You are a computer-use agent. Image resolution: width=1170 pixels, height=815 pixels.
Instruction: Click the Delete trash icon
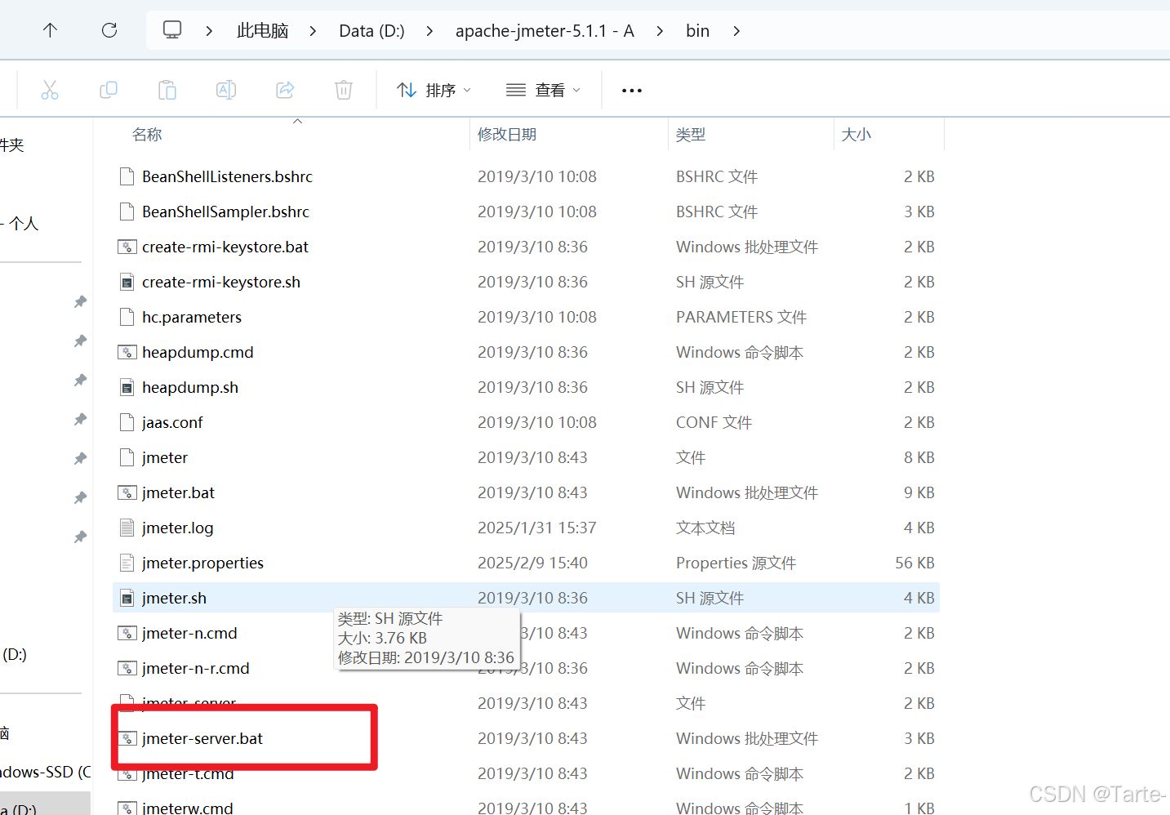[x=344, y=90]
